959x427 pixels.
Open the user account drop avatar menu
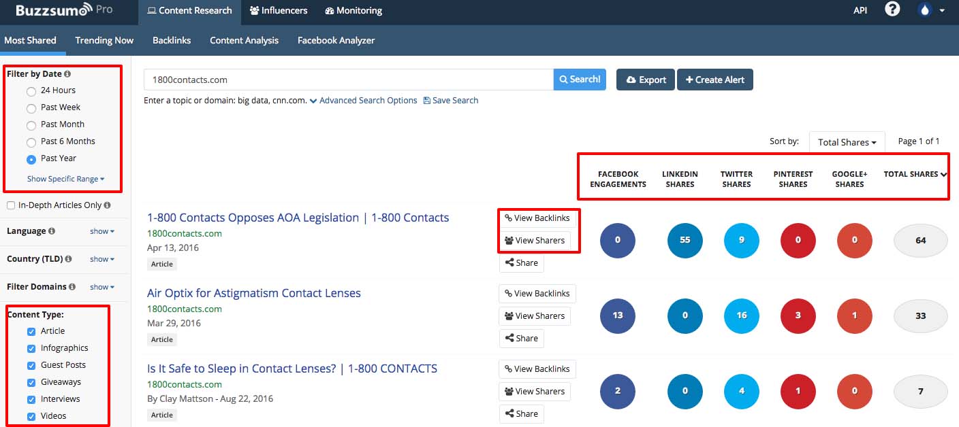pyautogui.click(x=932, y=10)
